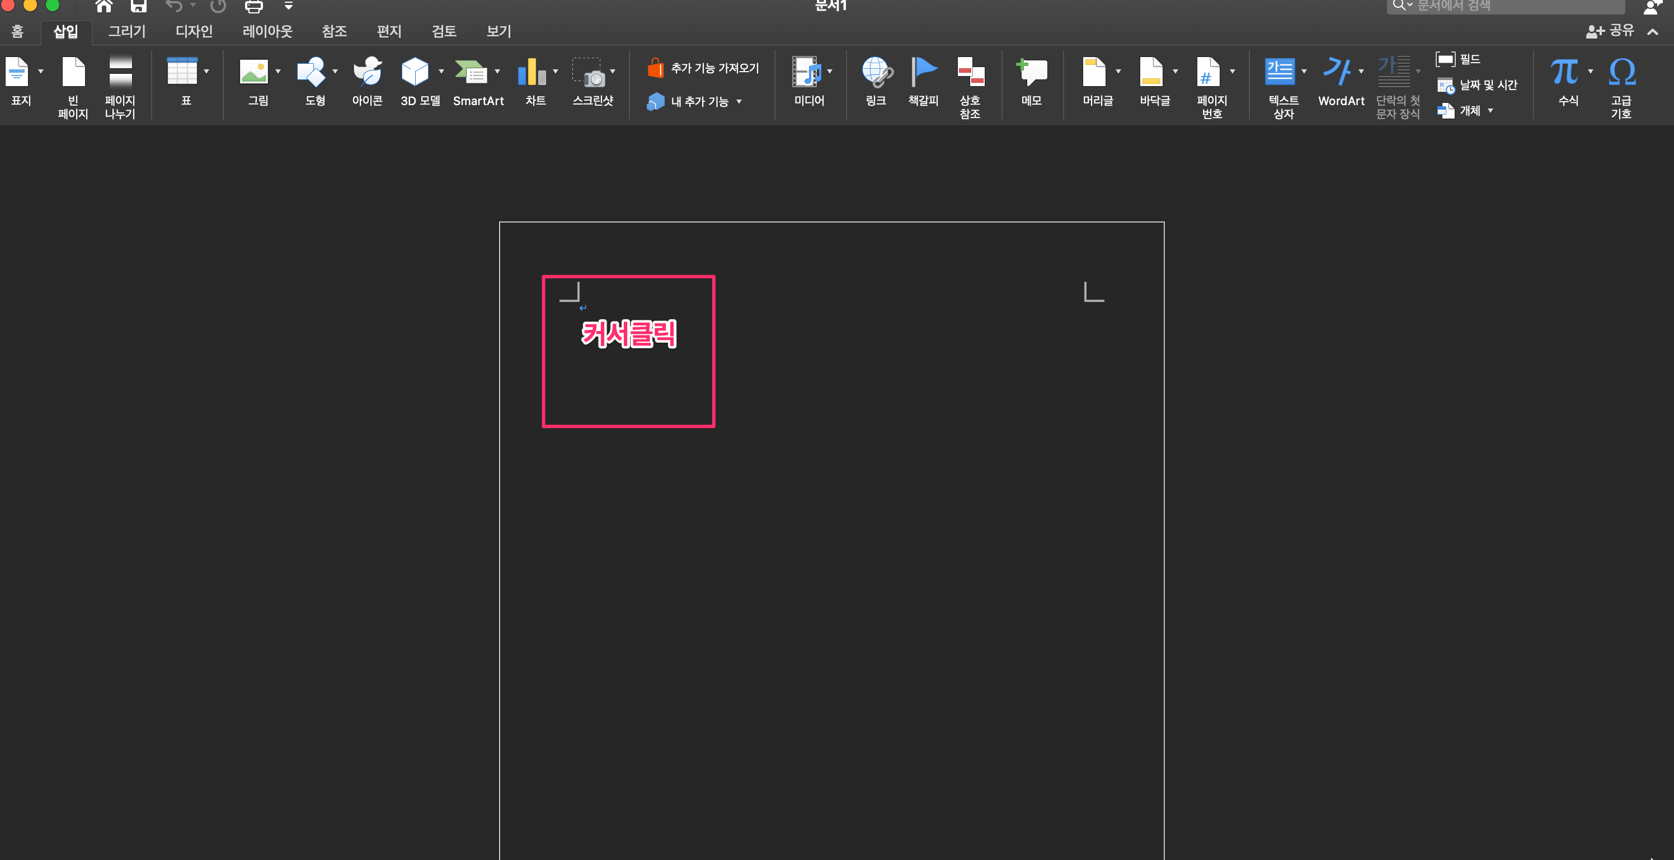Expand the 내 추가 기능 dropdown

tap(739, 102)
